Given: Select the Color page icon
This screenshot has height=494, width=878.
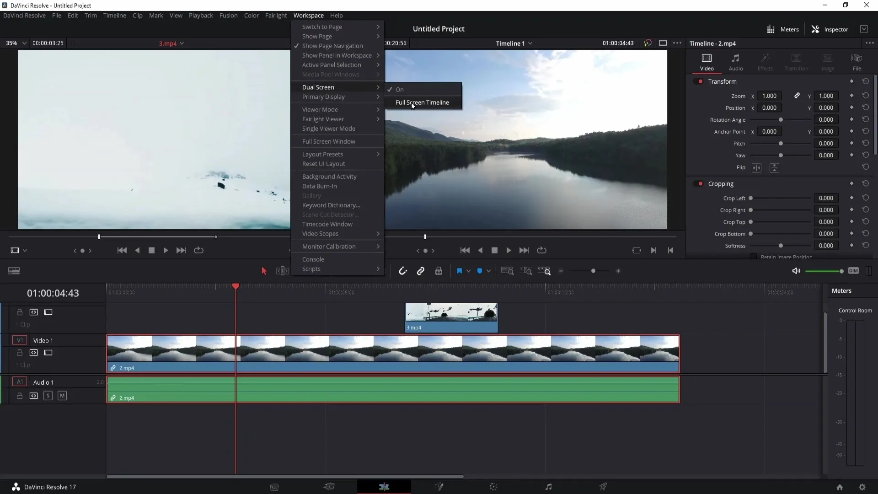Looking at the screenshot, I should click(x=494, y=487).
